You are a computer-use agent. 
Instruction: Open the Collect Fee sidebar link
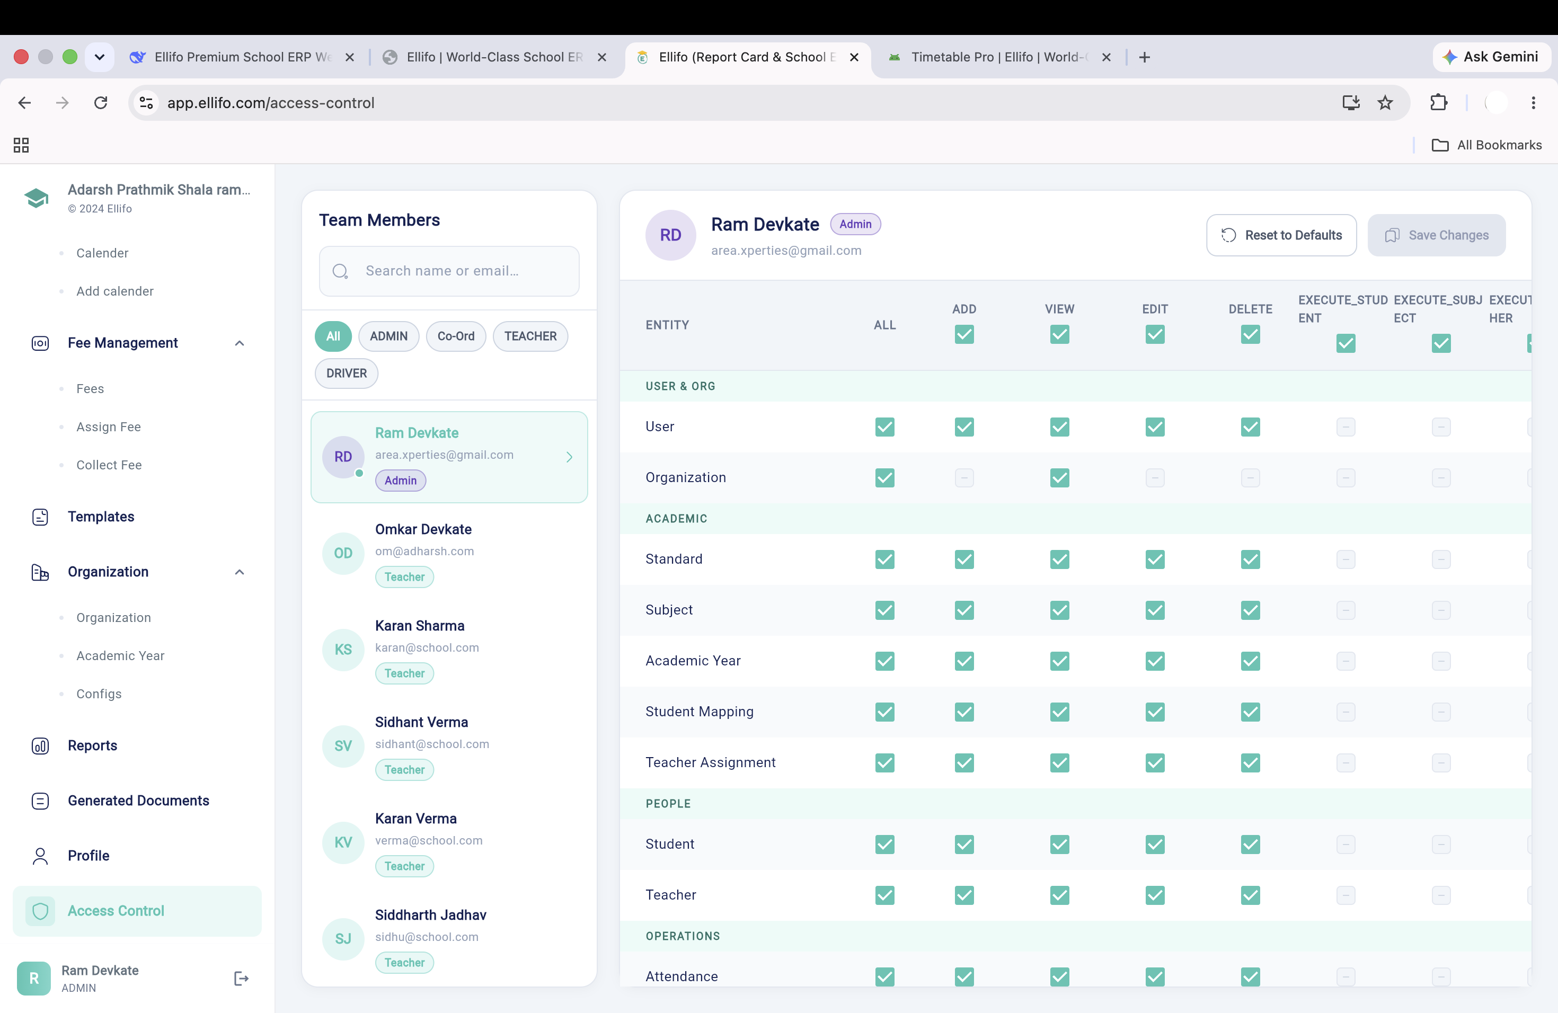[x=109, y=465]
